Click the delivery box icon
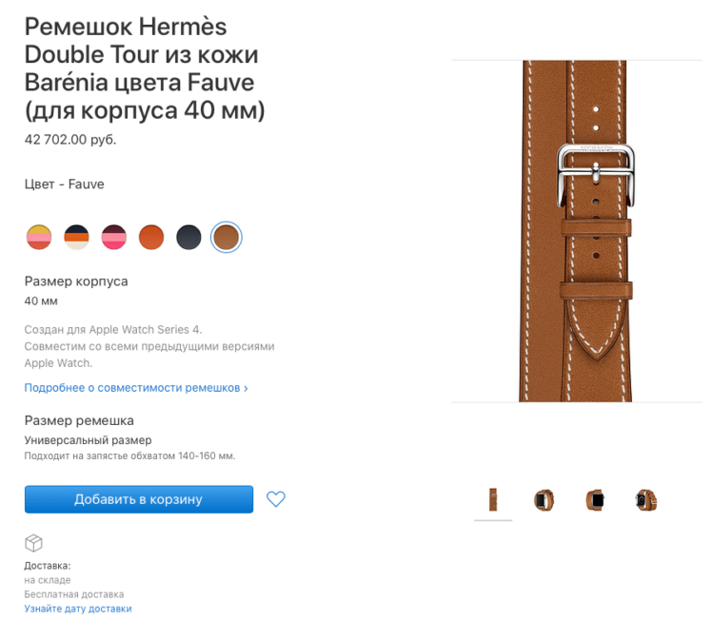This screenshot has height=620, width=714. coord(33,543)
